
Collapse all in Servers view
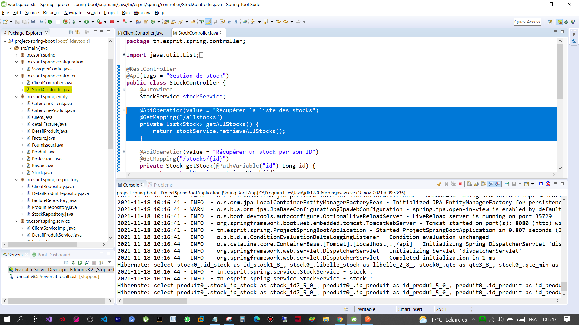66,263
